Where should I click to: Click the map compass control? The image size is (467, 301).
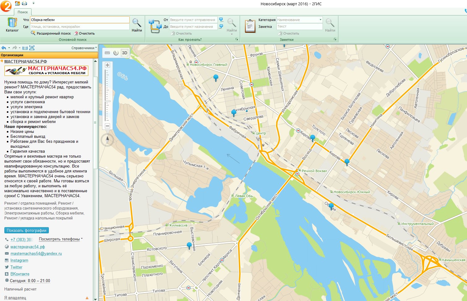coord(107,140)
